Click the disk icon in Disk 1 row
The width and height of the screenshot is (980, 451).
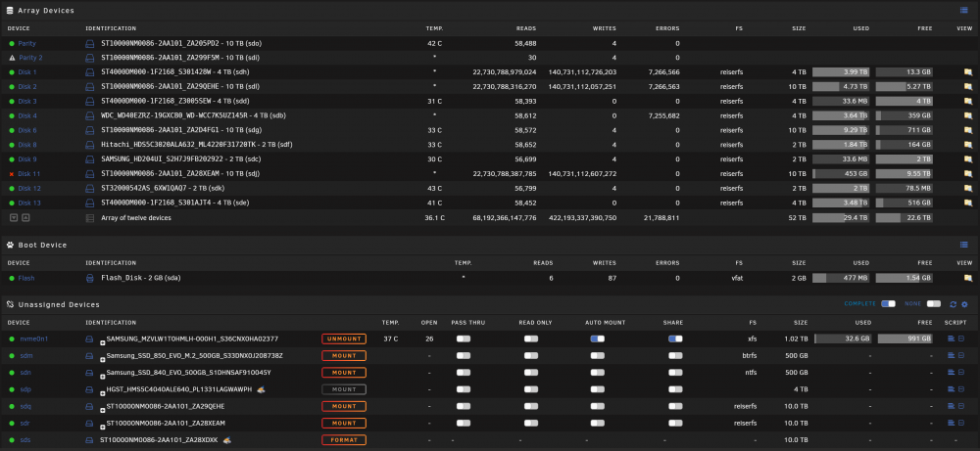89,72
